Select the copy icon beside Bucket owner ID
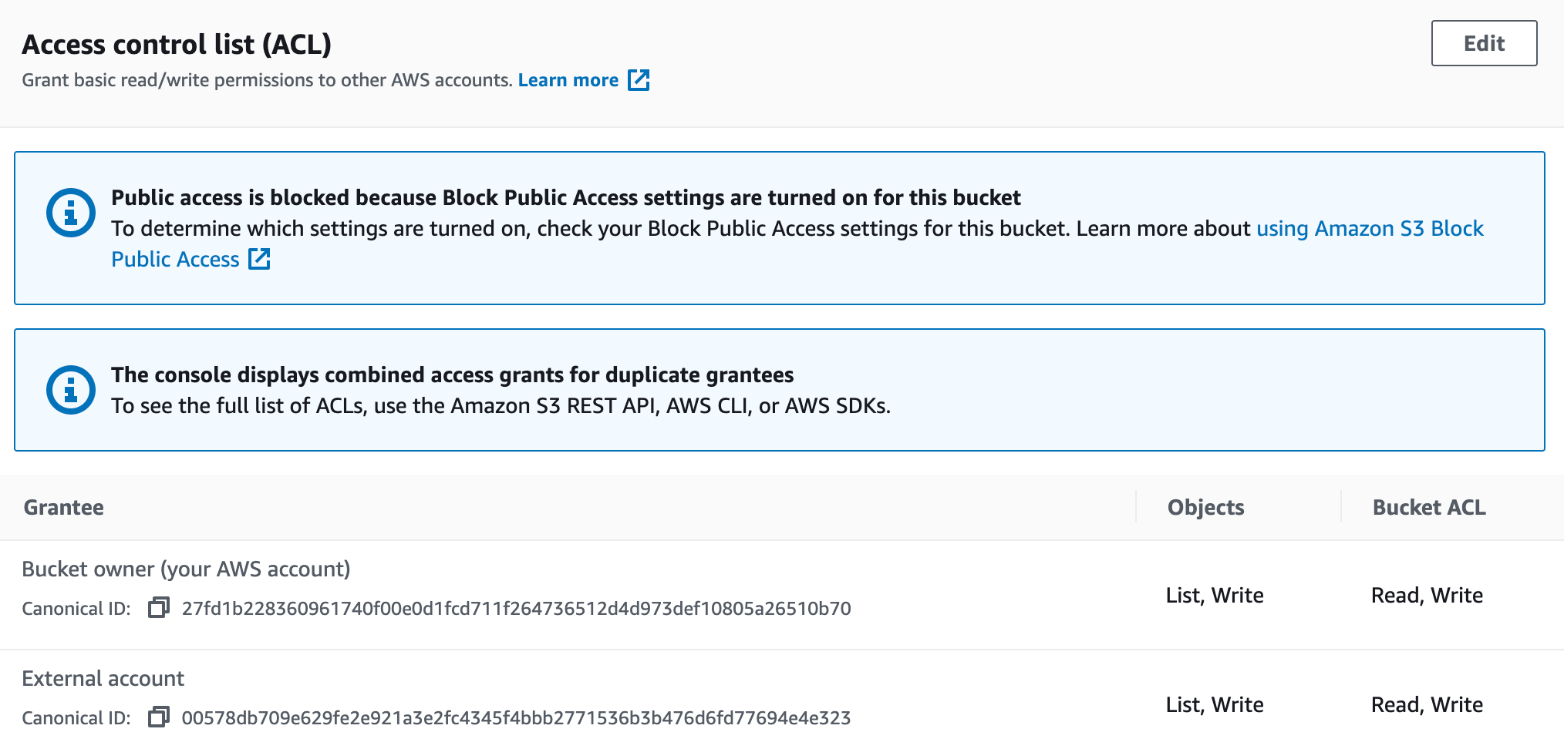The height and width of the screenshot is (749, 1564). tap(160, 608)
